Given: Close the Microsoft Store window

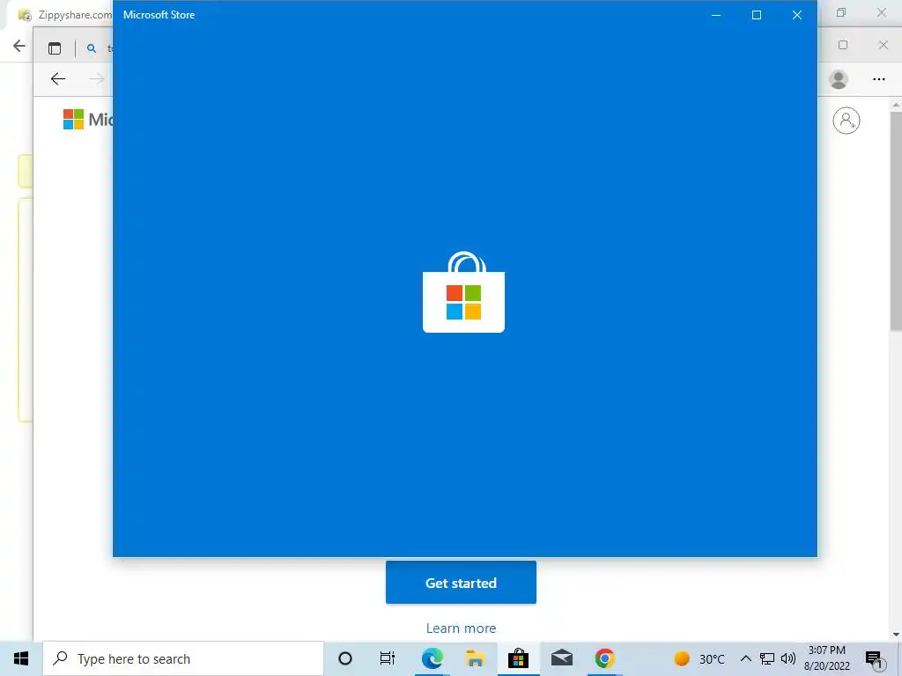Looking at the screenshot, I should tap(796, 15).
